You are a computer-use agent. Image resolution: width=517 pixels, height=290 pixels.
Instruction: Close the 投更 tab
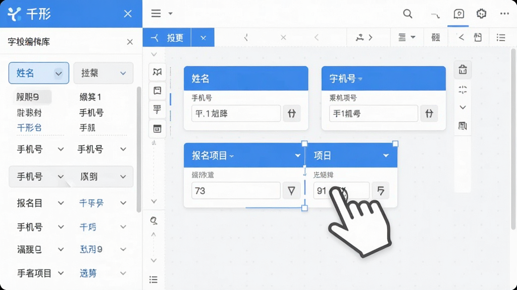[x=203, y=38]
